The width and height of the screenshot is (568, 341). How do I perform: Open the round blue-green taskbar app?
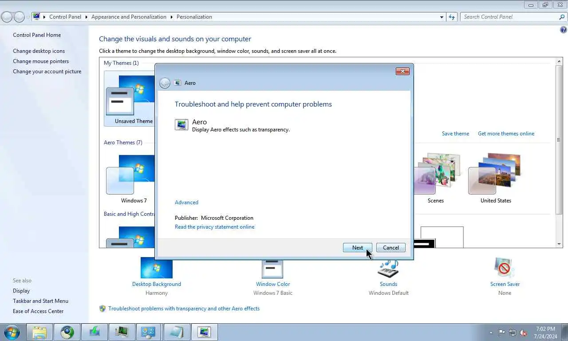[67, 332]
